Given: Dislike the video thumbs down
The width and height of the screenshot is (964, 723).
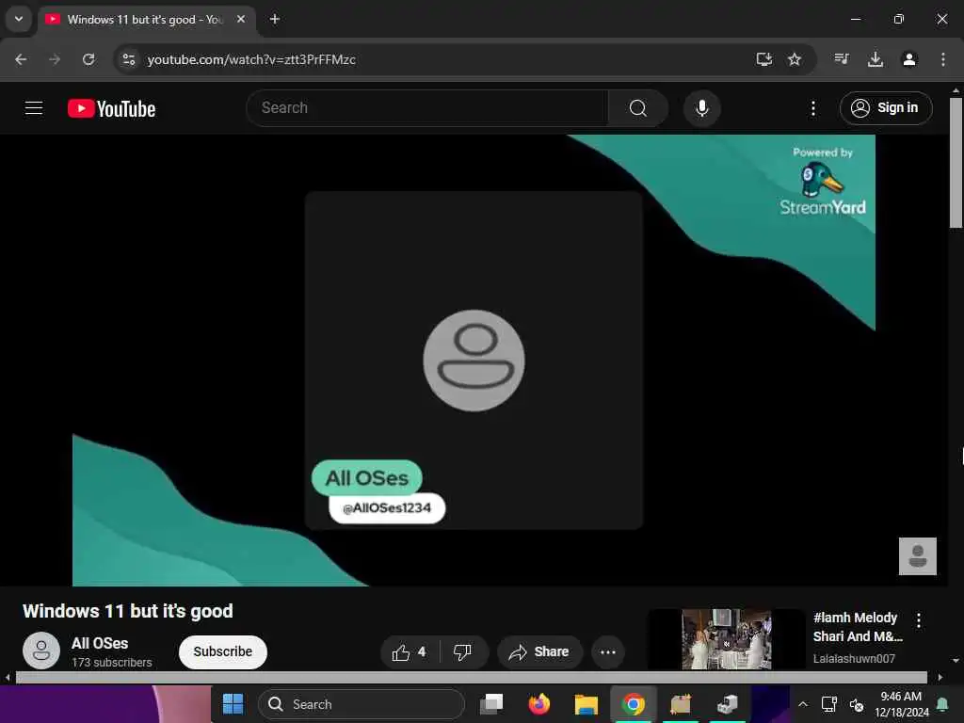Looking at the screenshot, I should 462,651.
